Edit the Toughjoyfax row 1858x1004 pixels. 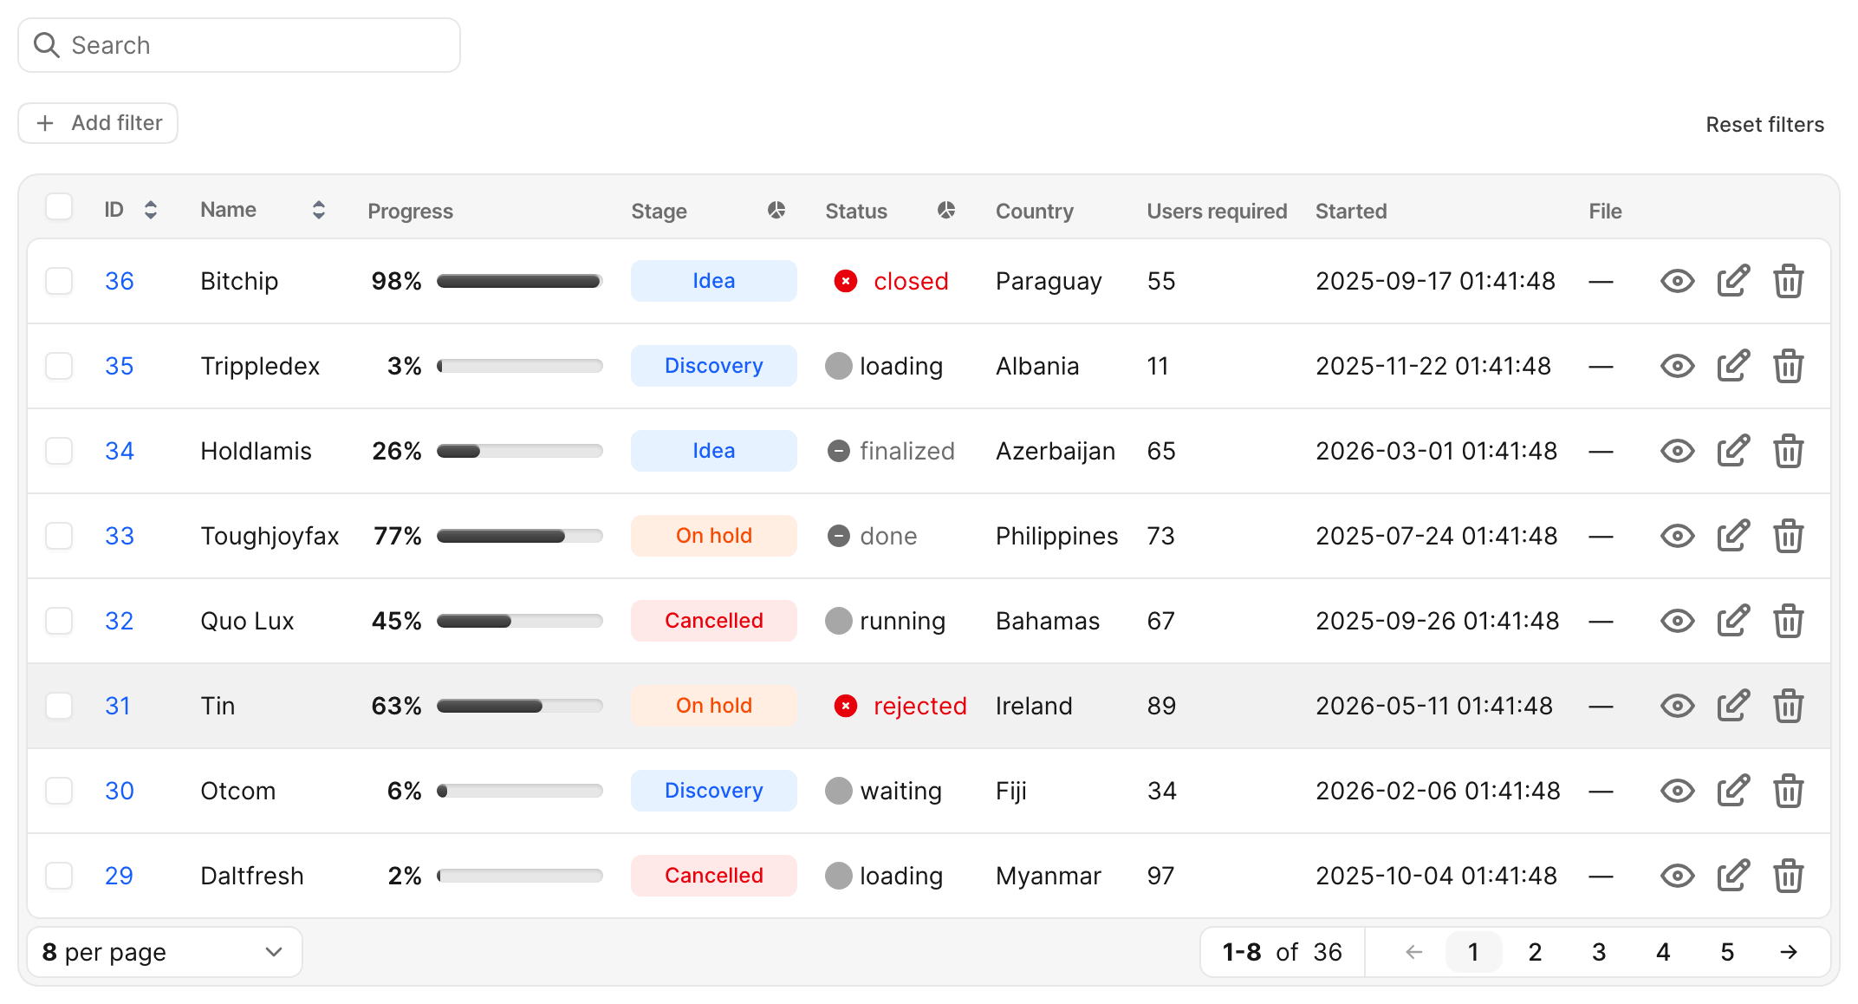point(1733,536)
